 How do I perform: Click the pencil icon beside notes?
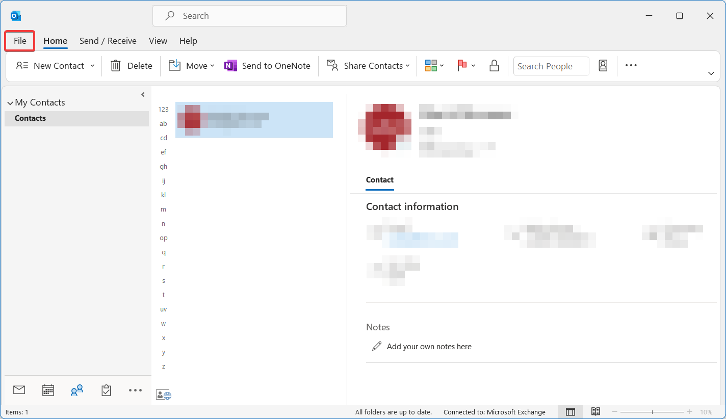[377, 347]
